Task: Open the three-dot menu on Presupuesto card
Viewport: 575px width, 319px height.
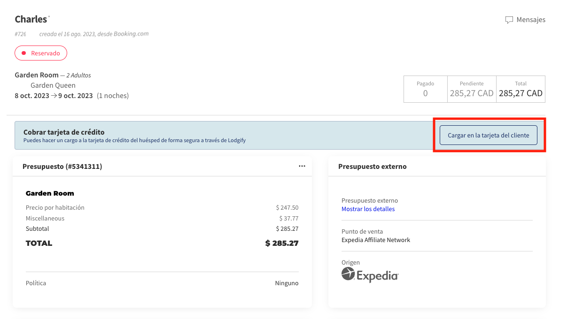Action: click(302, 166)
